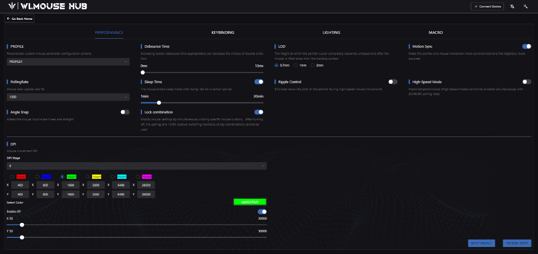Open the language translation icon
The image size is (538, 254).
tap(512, 6)
